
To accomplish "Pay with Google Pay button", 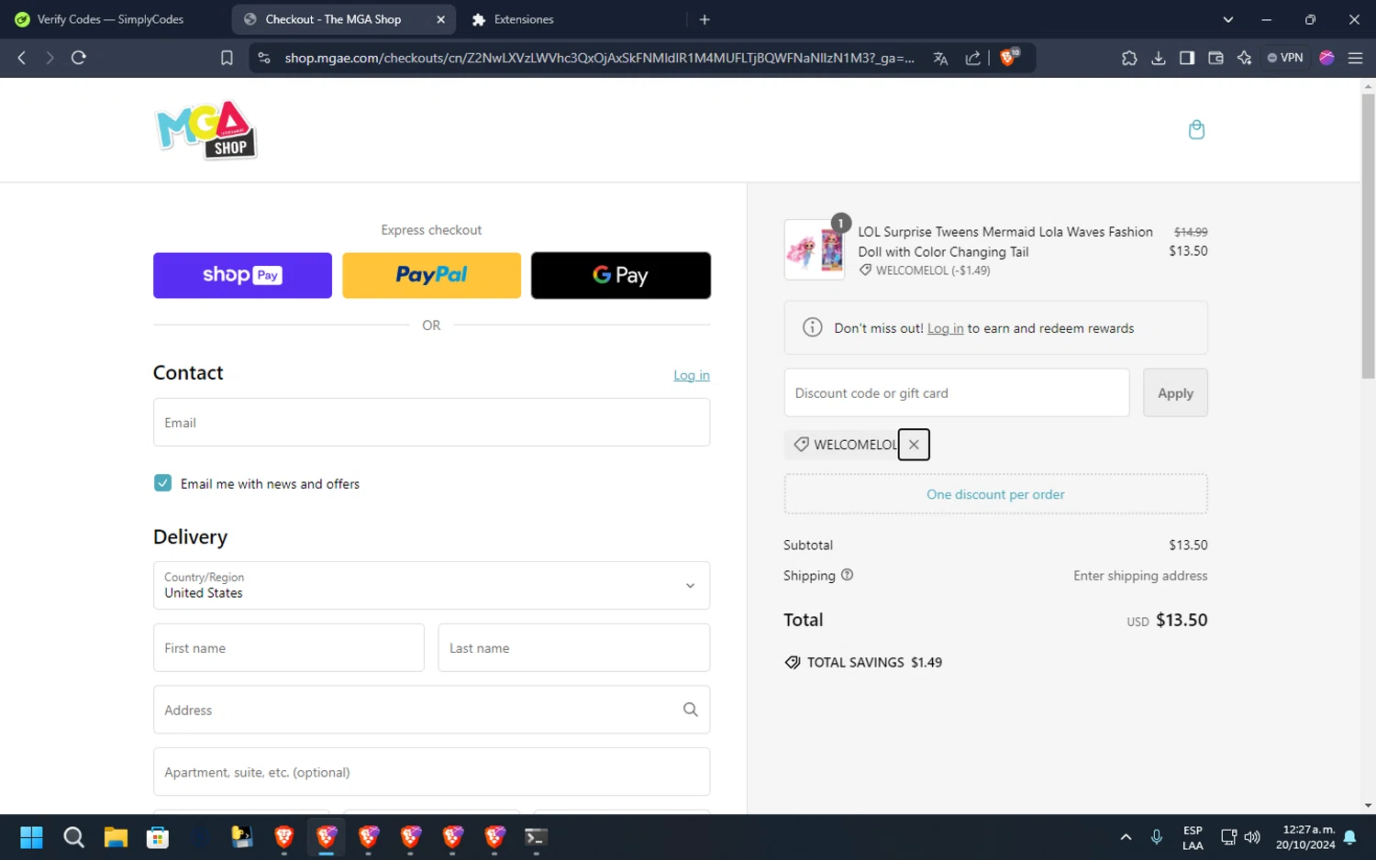I will pos(621,275).
